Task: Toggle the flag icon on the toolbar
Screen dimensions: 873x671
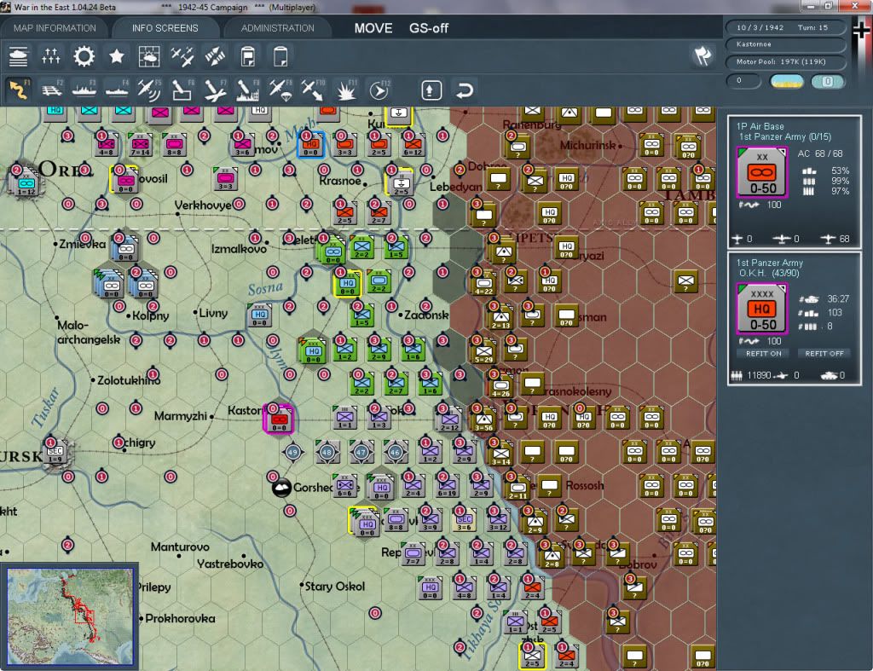Action: (x=702, y=55)
